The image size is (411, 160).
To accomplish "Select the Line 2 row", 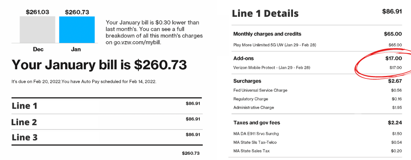I will [24, 122].
